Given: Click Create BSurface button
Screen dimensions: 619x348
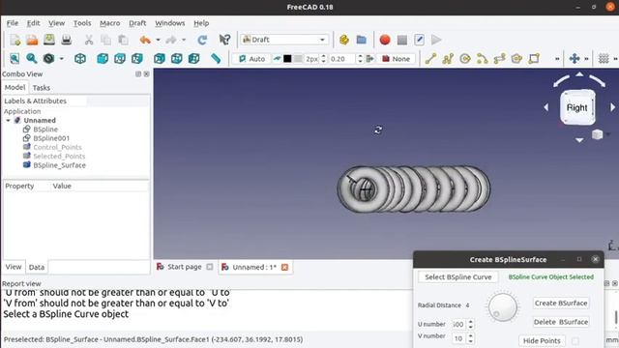Looking at the screenshot, I should click(561, 303).
